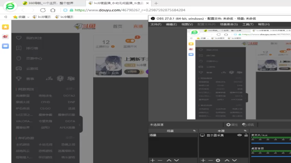Image resolution: width=291 pixels, height=163 pixels.
Task: Open 滤镜 filters for the source
Action: 248,125
